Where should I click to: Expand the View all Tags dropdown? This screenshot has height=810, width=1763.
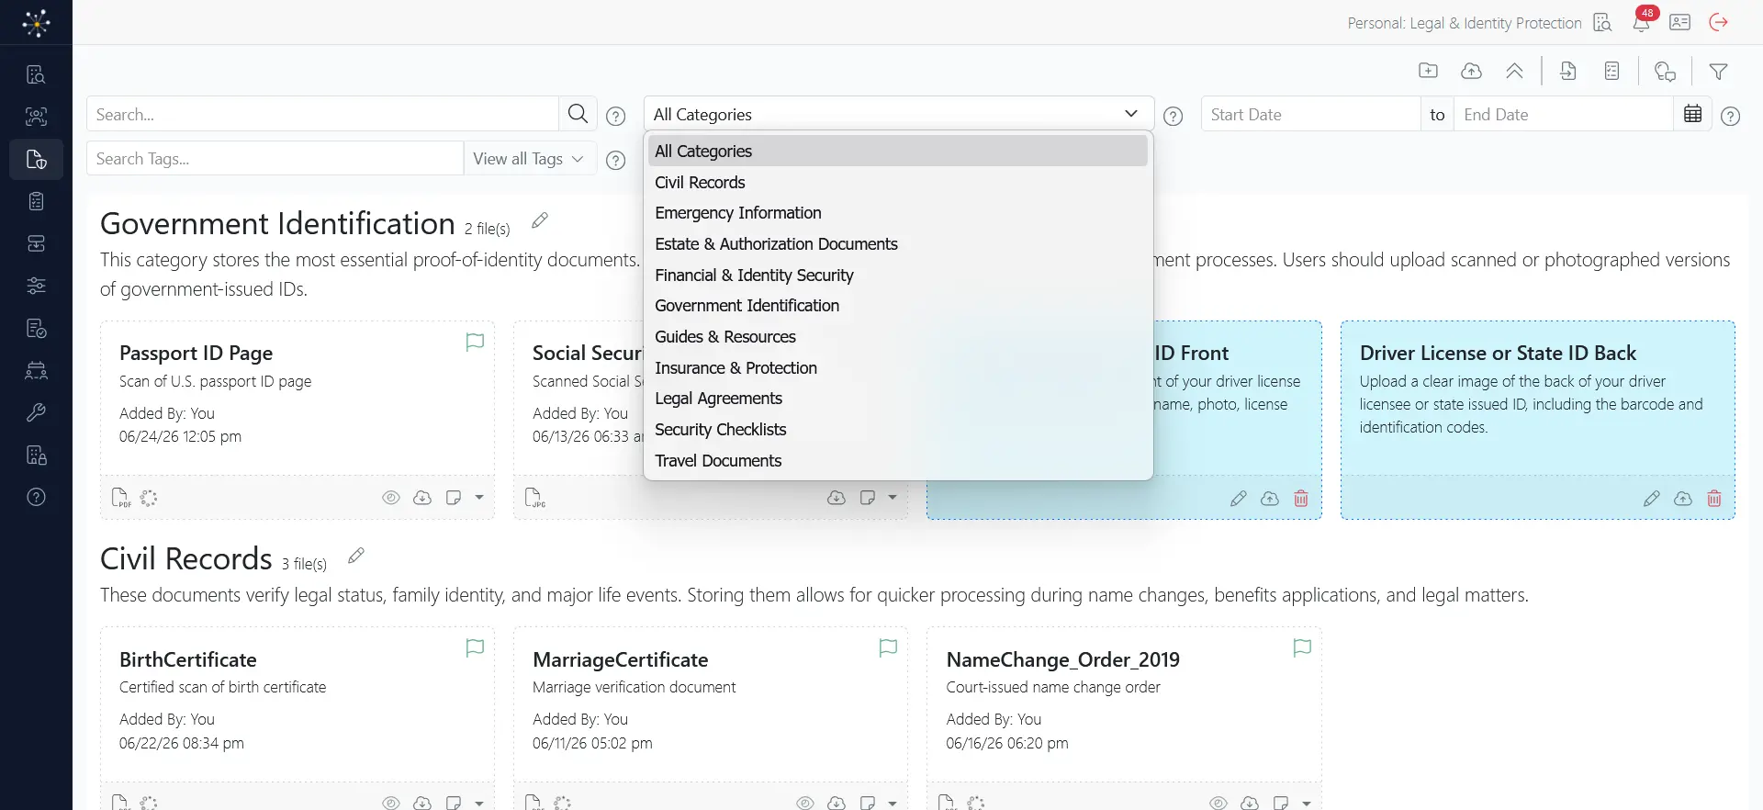pyautogui.click(x=528, y=159)
